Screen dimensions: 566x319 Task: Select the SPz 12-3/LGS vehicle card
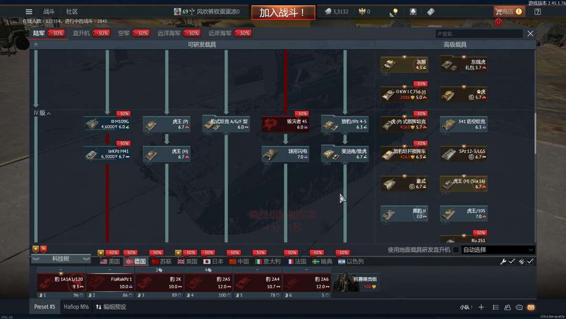point(464,154)
